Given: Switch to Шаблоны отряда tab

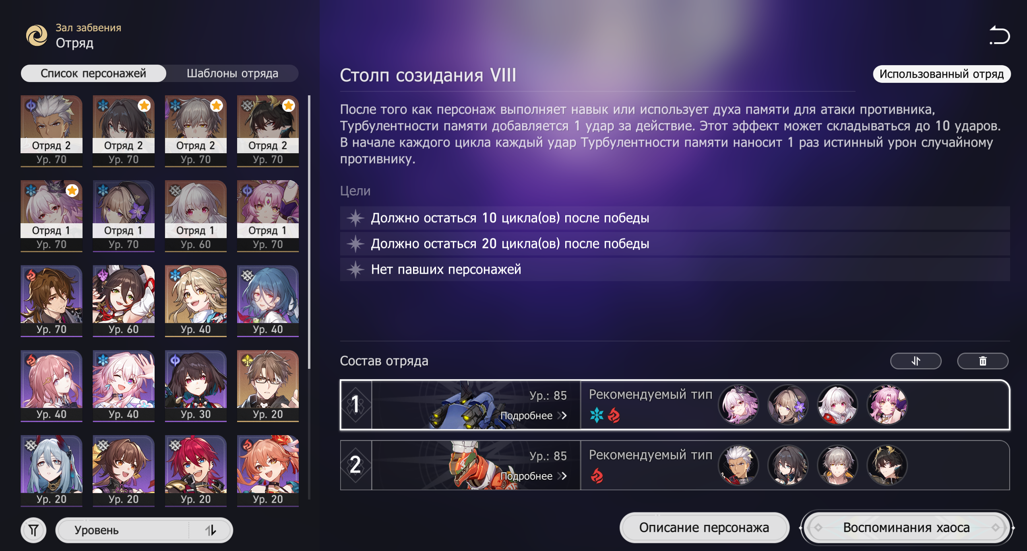Looking at the screenshot, I should point(232,74).
